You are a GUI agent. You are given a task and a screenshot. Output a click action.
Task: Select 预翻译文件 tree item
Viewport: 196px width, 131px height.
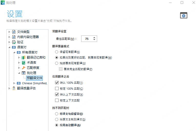pos(35,78)
